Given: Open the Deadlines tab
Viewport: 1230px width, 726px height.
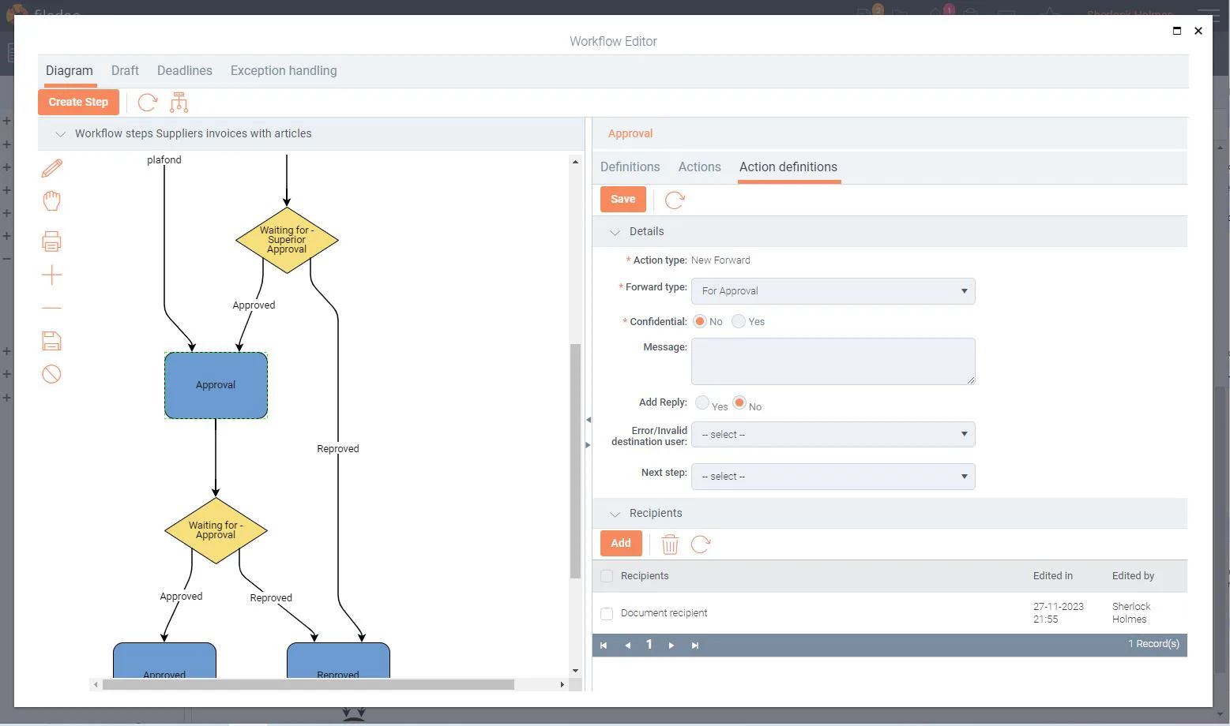Looking at the screenshot, I should (185, 70).
